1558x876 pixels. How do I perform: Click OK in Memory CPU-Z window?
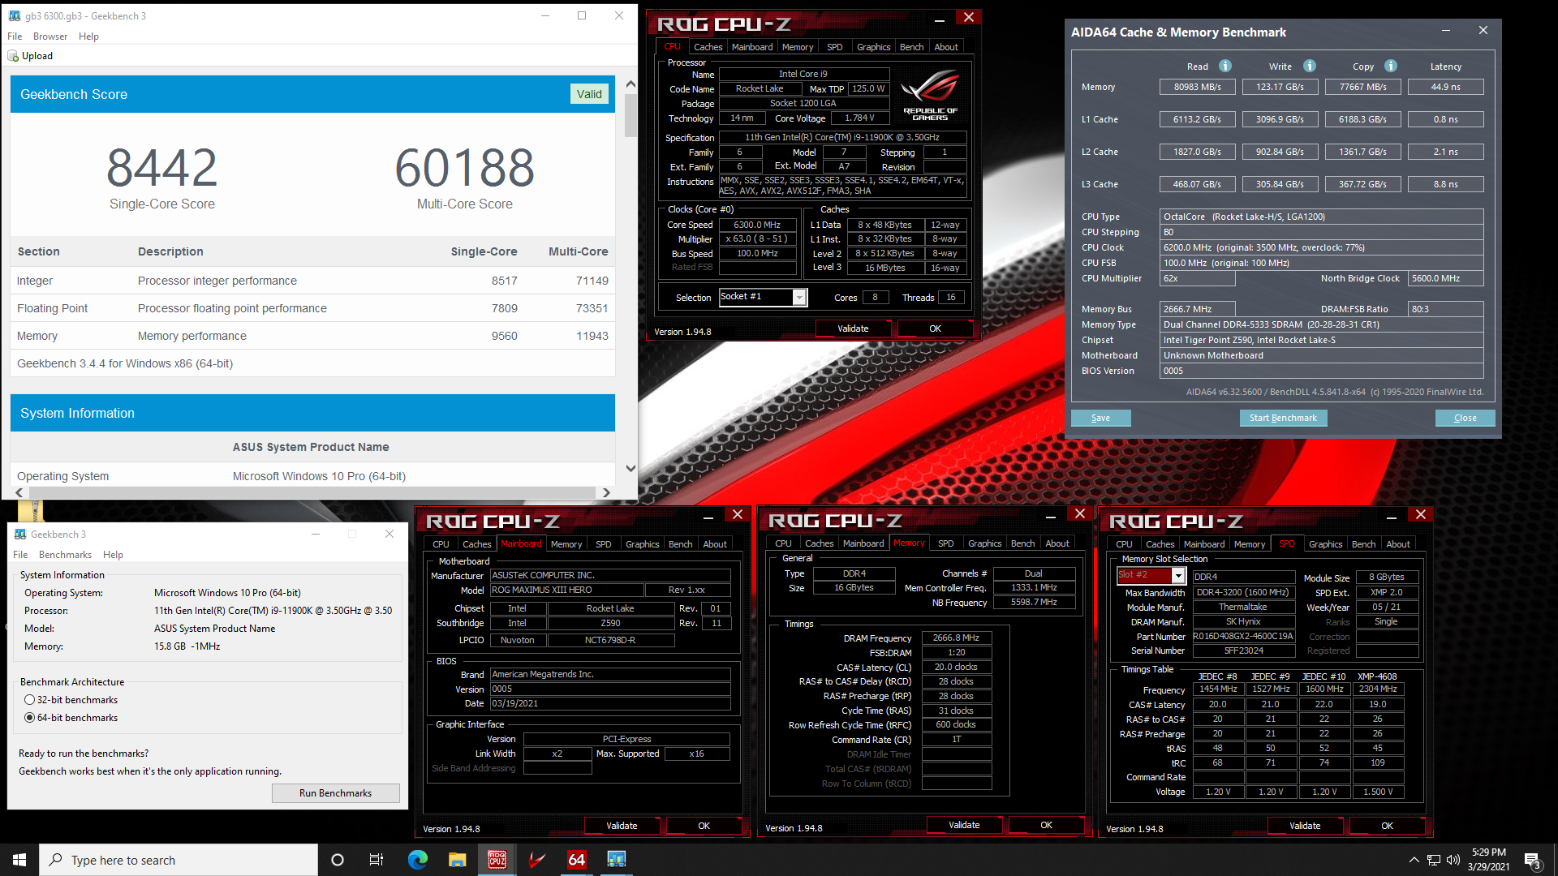click(1046, 825)
